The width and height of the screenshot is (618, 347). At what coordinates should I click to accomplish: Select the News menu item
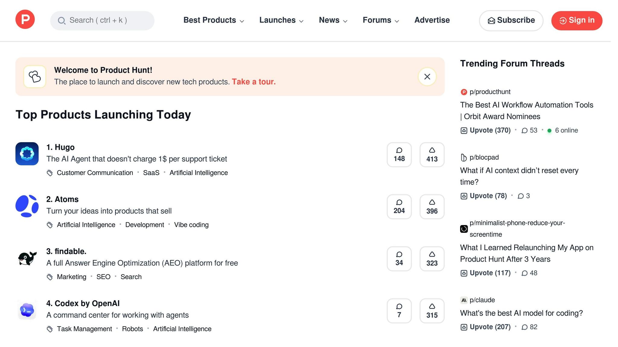click(333, 20)
